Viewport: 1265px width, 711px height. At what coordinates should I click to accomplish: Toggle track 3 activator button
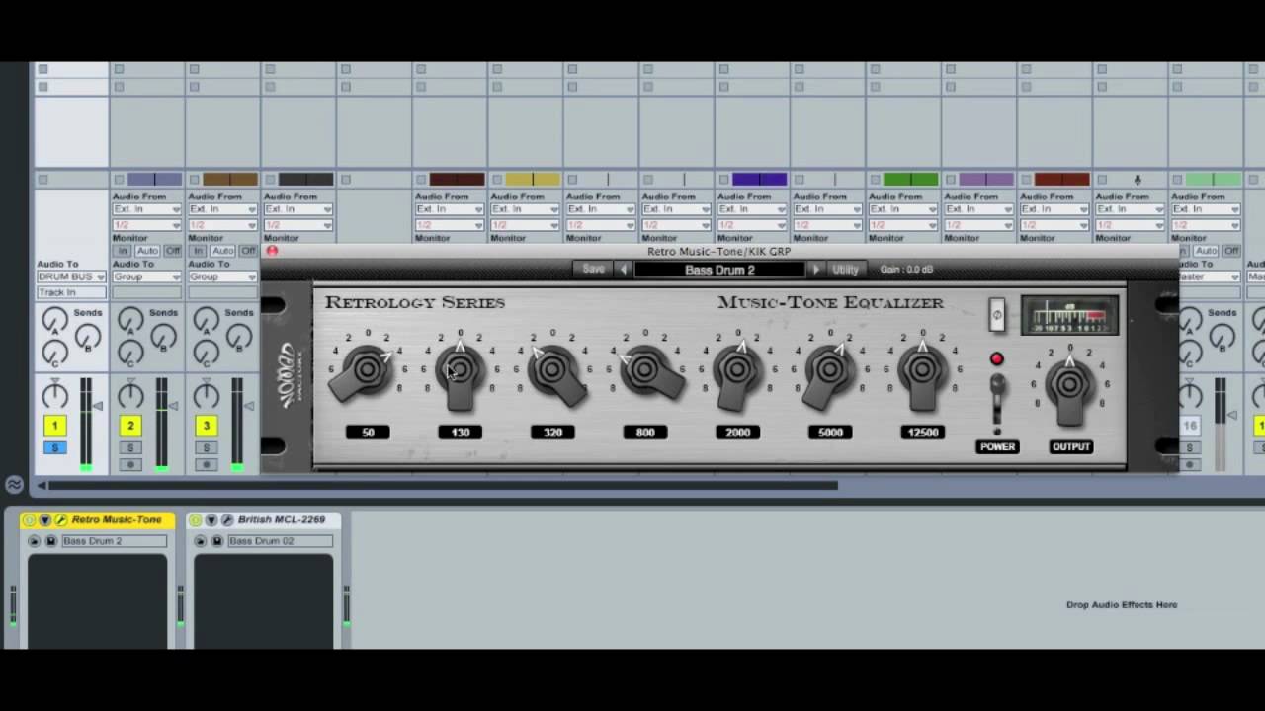pos(206,426)
